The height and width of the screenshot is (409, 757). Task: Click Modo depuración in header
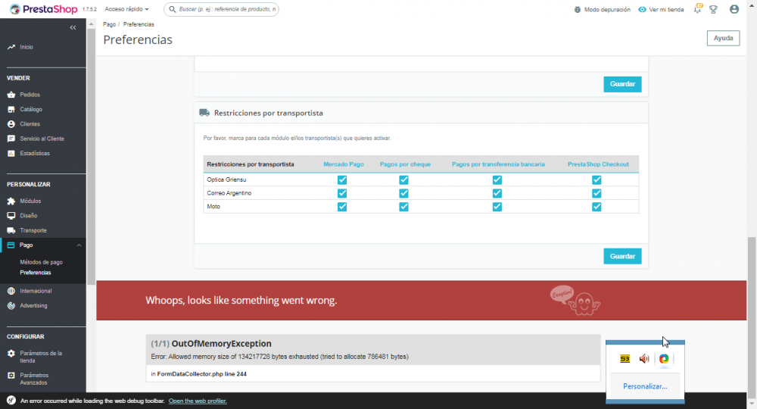(x=607, y=9)
